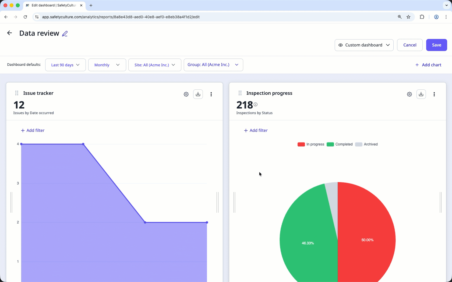Download the Issue tracker chart
This screenshot has width=452, height=282.
pos(198,94)
